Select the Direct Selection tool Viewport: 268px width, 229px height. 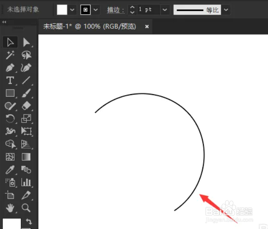point(26,42)
